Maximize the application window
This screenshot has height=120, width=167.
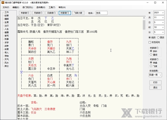(155, 2)
